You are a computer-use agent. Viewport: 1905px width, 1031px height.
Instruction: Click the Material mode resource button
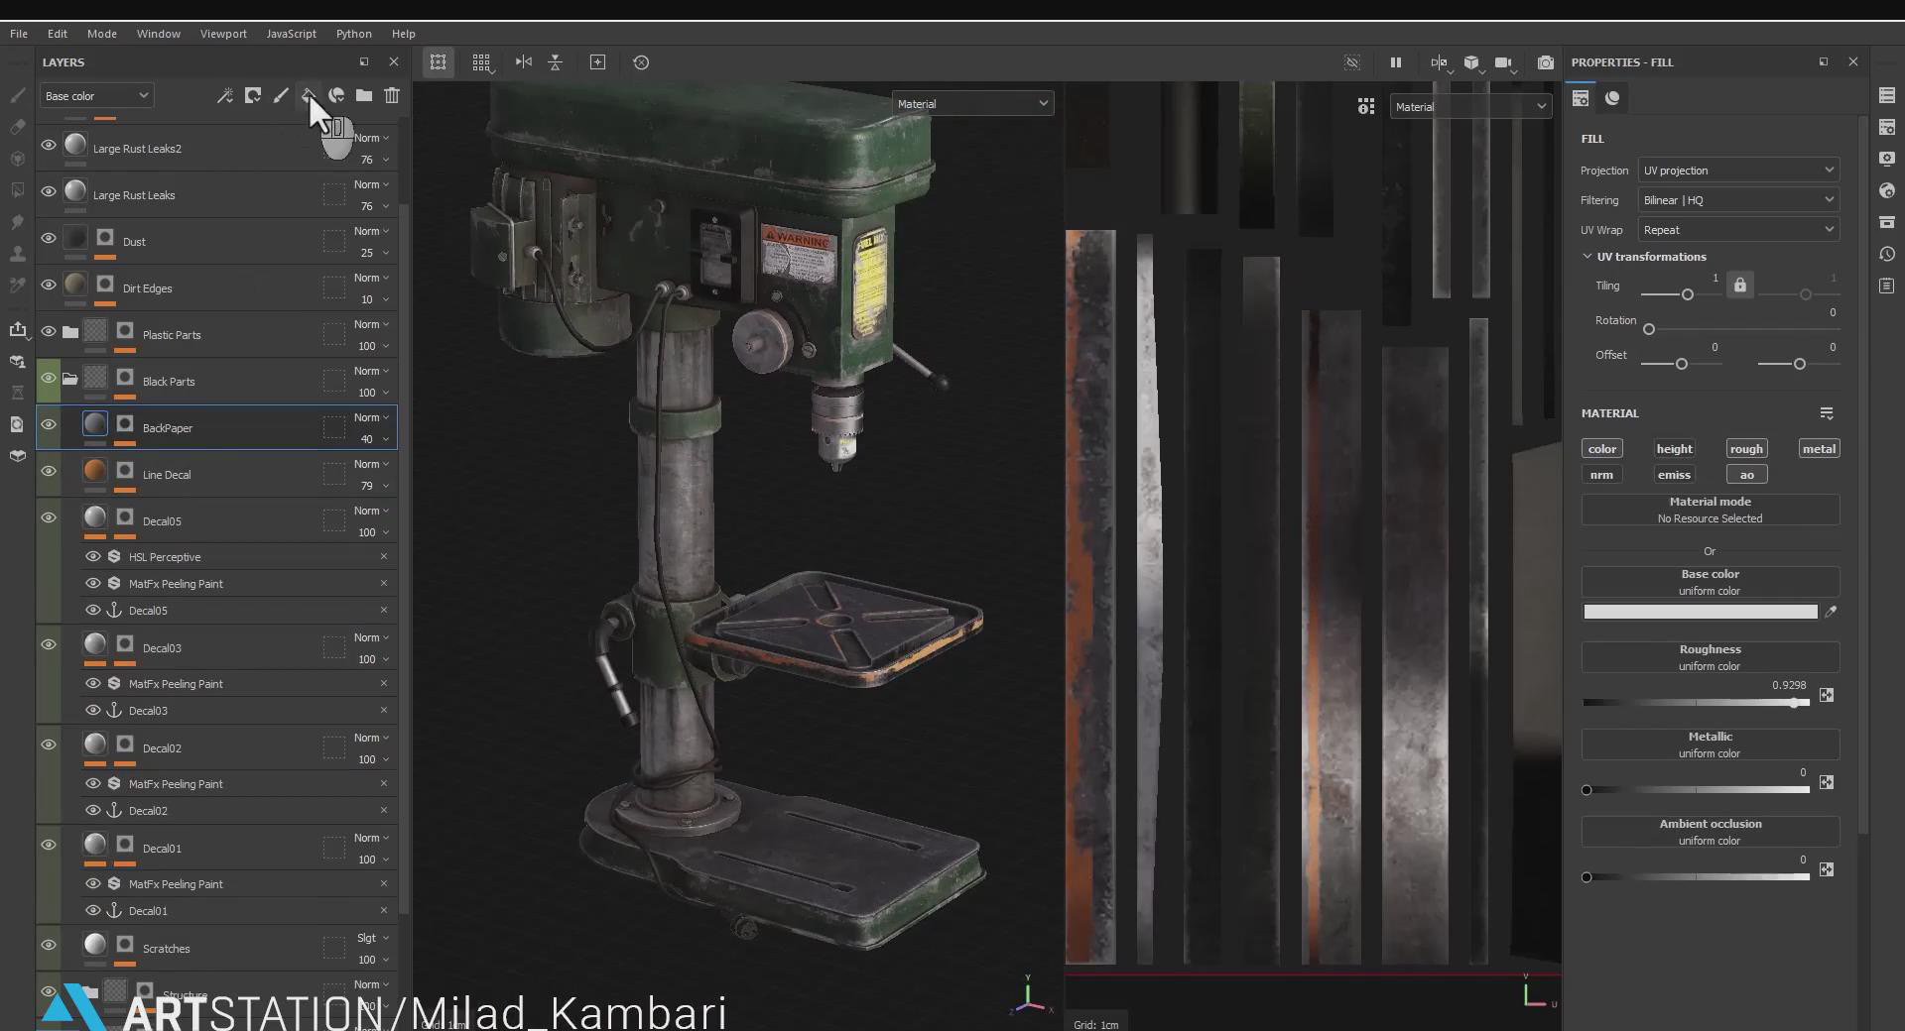click(1710, 510)
